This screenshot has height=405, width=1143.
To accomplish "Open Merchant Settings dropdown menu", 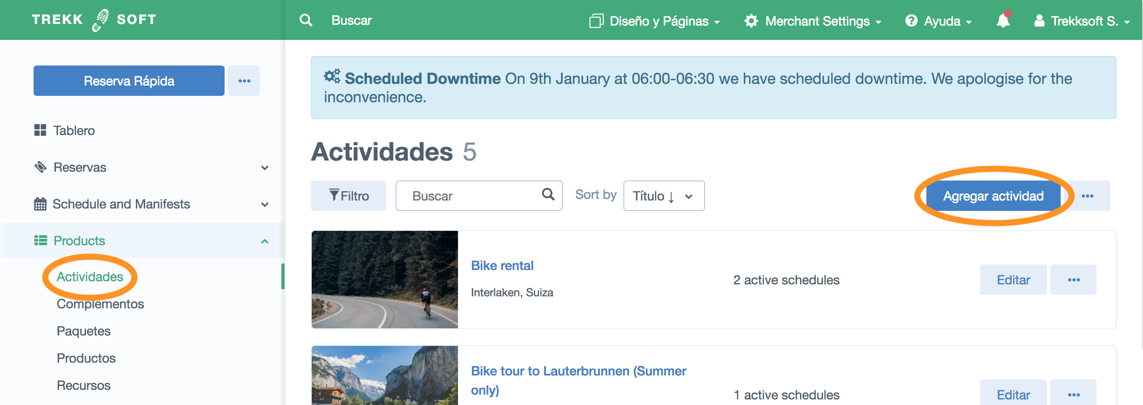I will click(813, 21).
